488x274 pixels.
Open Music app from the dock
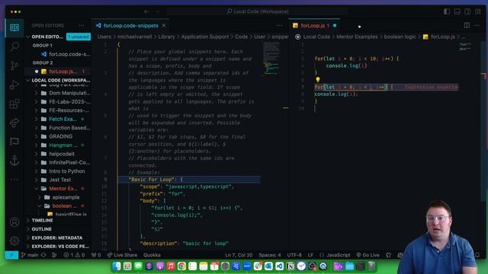[171, 266]
